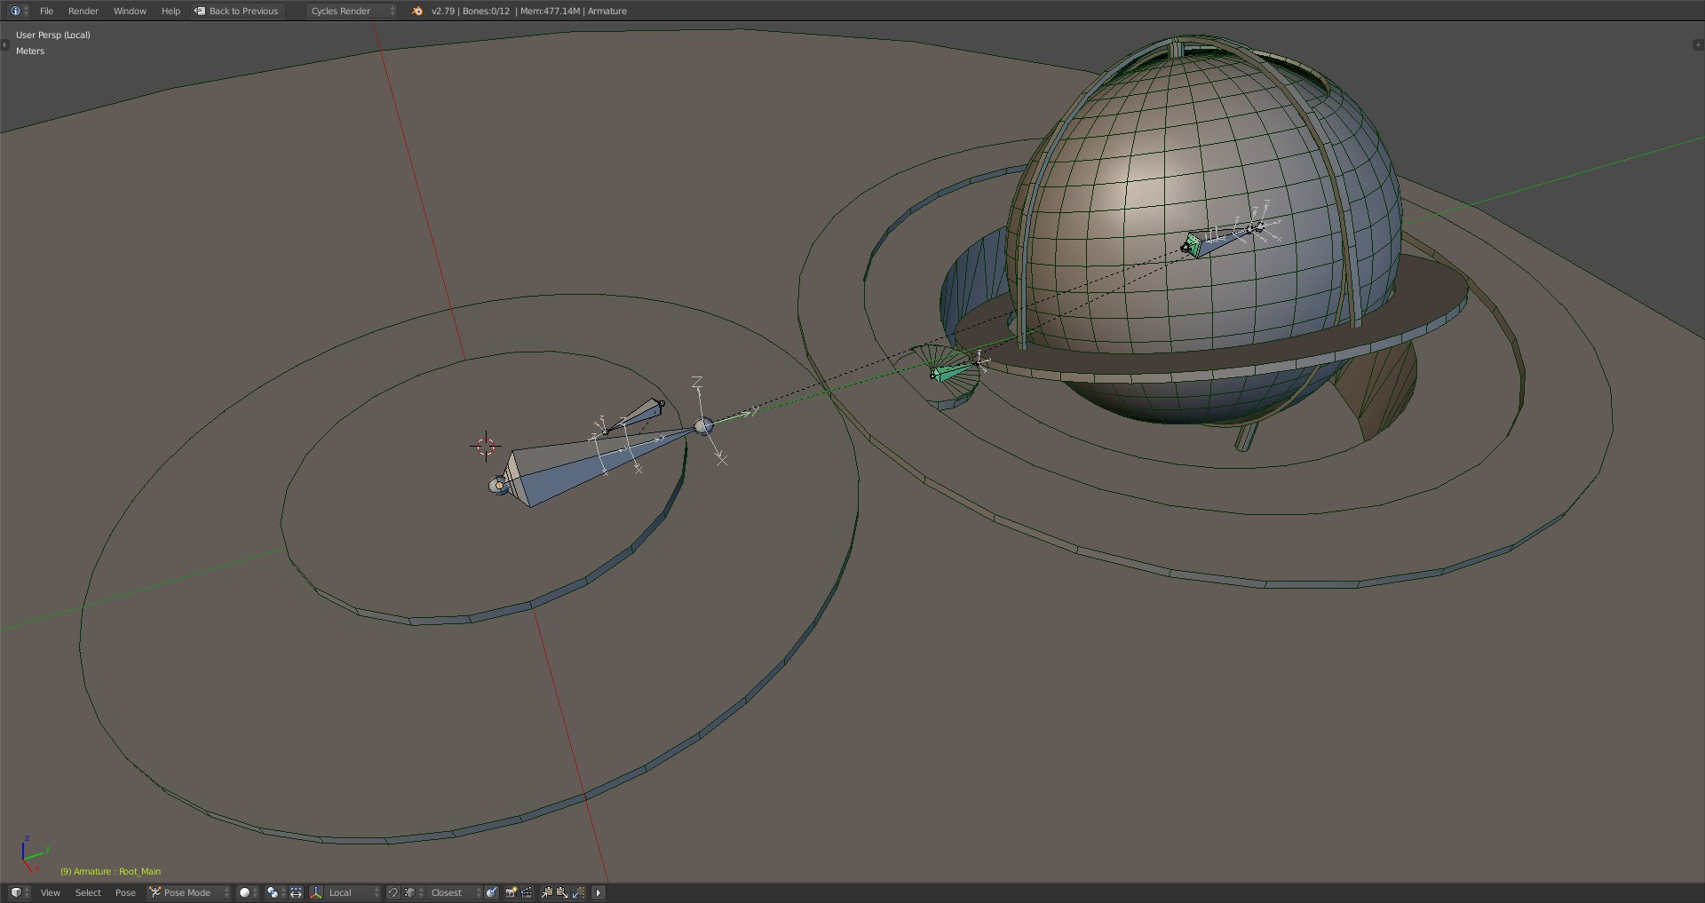Click the OpenGL render image camera icon
Screen dimensions: 1705x903
coord(511,892)
